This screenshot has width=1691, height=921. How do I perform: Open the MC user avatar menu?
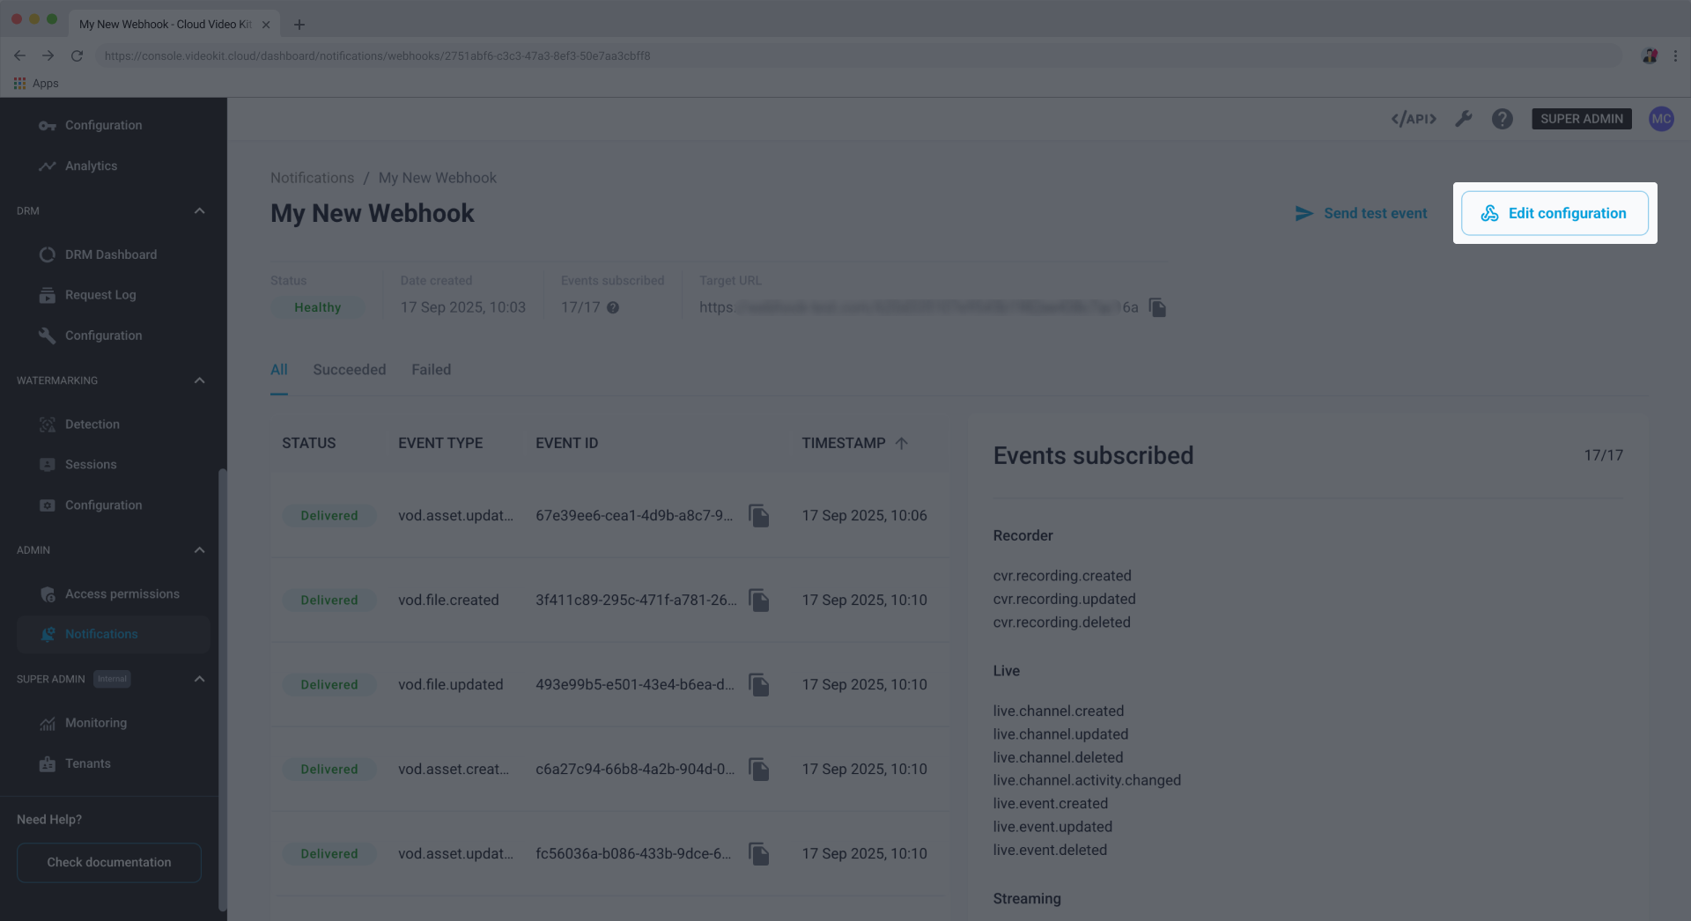point(1661,119)
